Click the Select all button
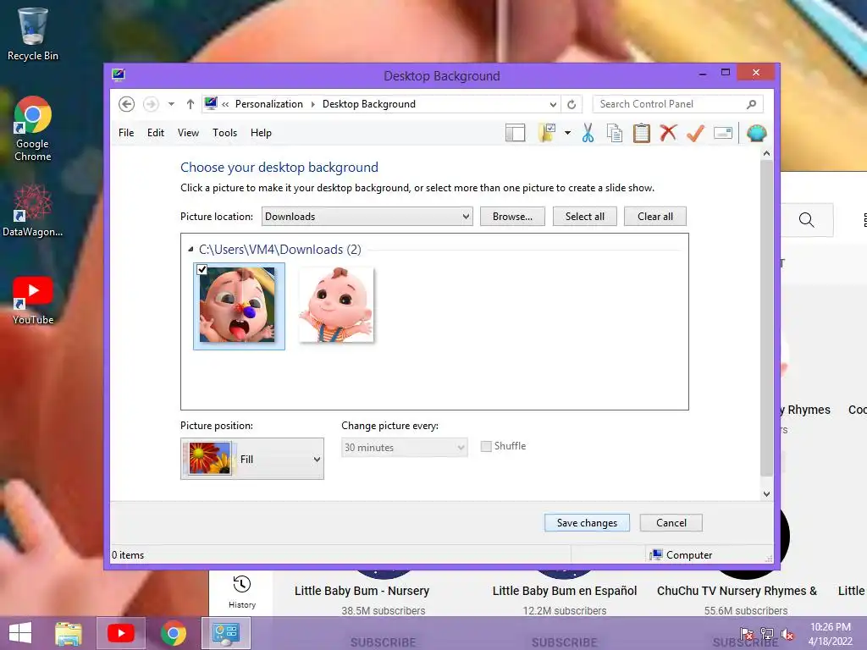The image size is (867, 650). 585,217
